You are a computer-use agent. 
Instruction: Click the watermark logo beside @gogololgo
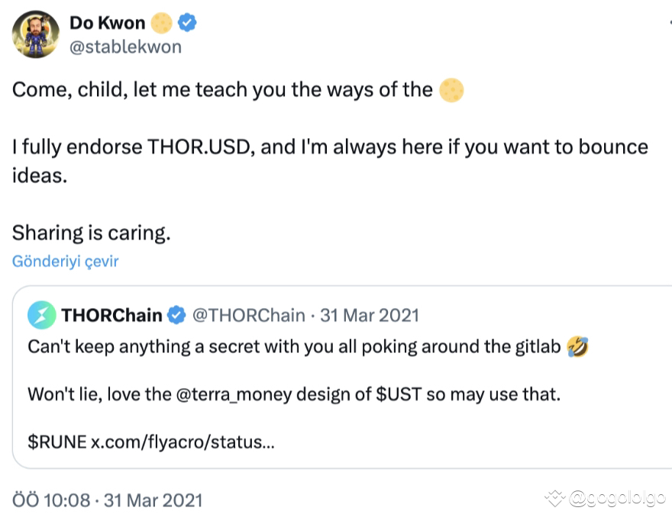555,498
